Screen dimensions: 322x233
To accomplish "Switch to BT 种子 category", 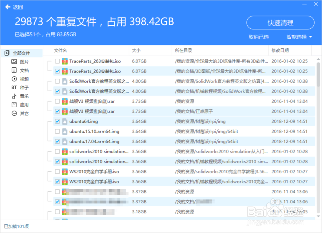I will 24,88.
